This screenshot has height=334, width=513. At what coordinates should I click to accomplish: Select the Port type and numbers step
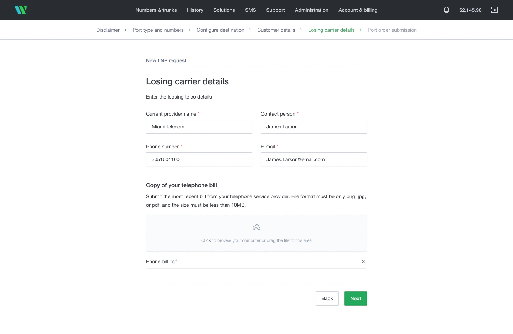[158, 30]
